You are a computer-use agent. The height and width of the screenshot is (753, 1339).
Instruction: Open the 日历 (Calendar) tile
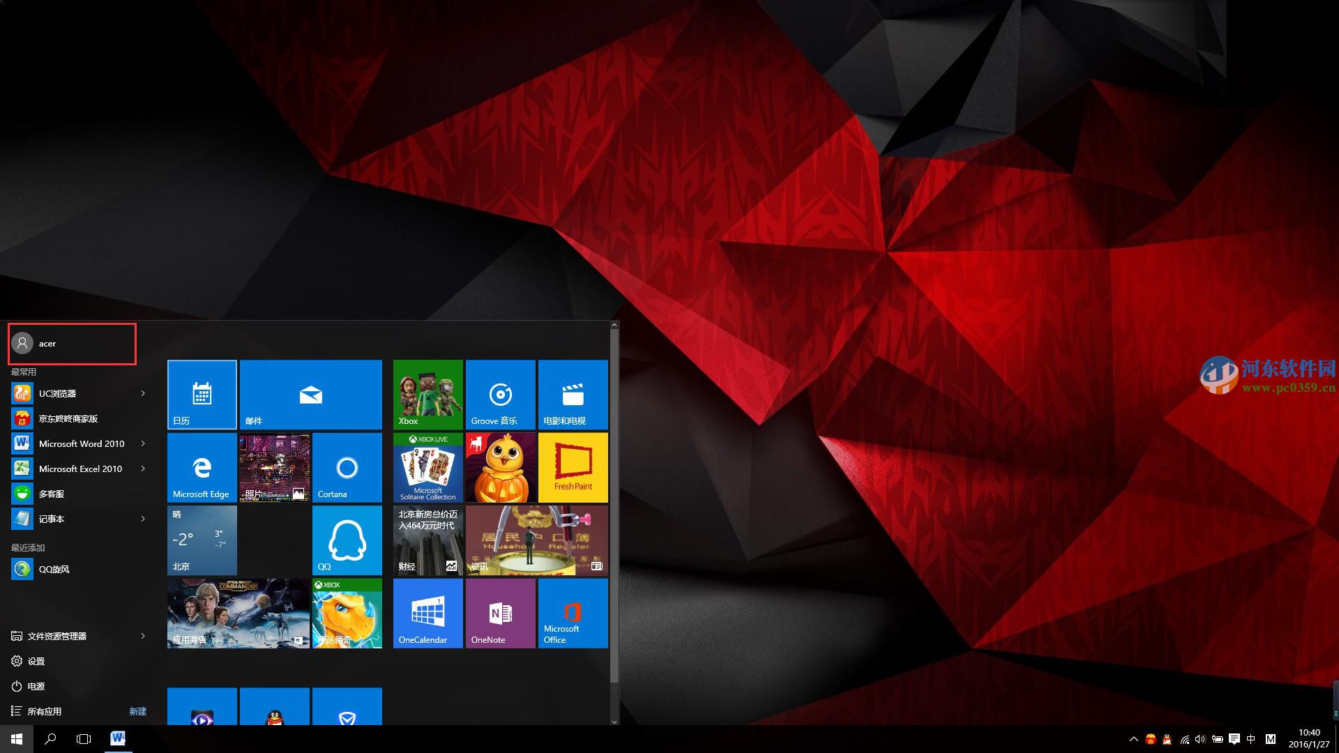point(202,394)
